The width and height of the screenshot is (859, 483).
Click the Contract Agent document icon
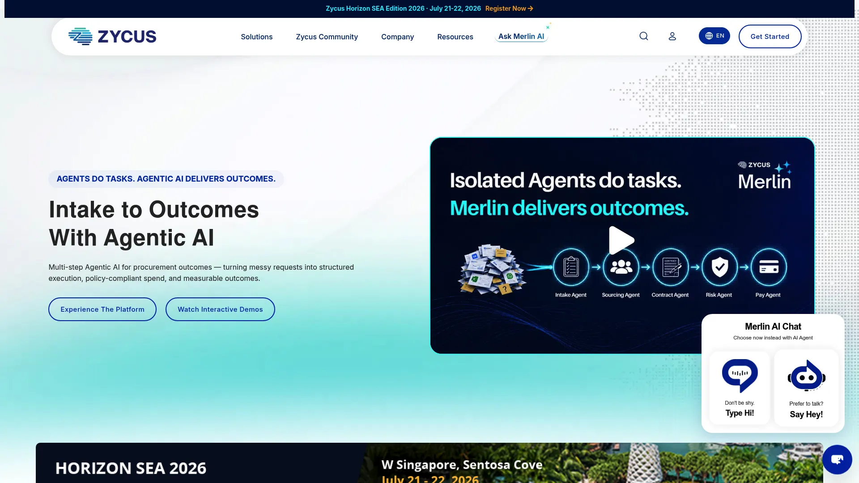(x=670, y=267)
